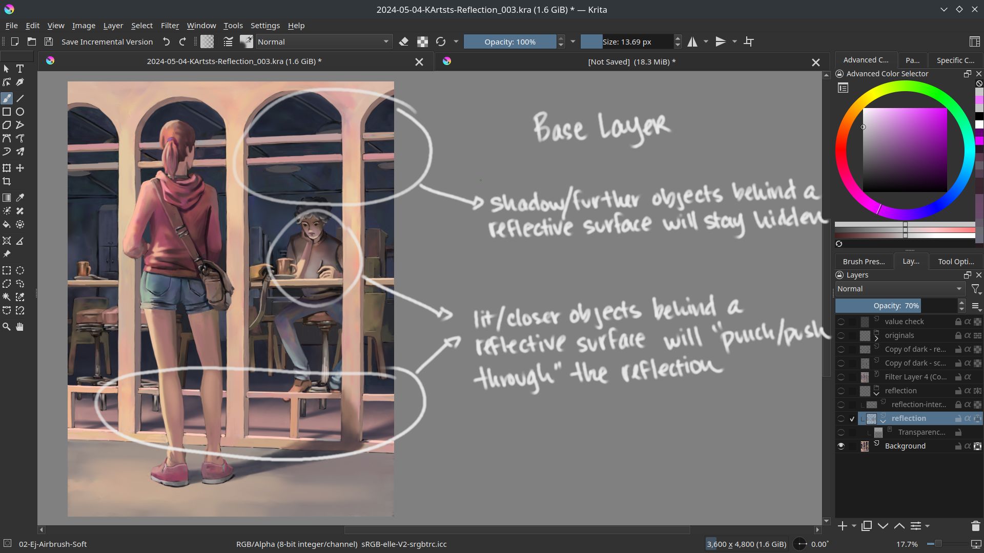Open the brush blending mode dropdown
984x553 pixels.
click(323, 42)
